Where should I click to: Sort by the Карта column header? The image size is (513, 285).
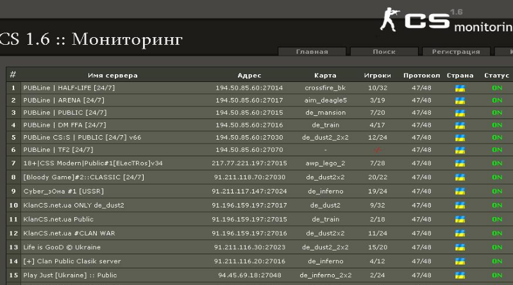click(x=325, y=75)
